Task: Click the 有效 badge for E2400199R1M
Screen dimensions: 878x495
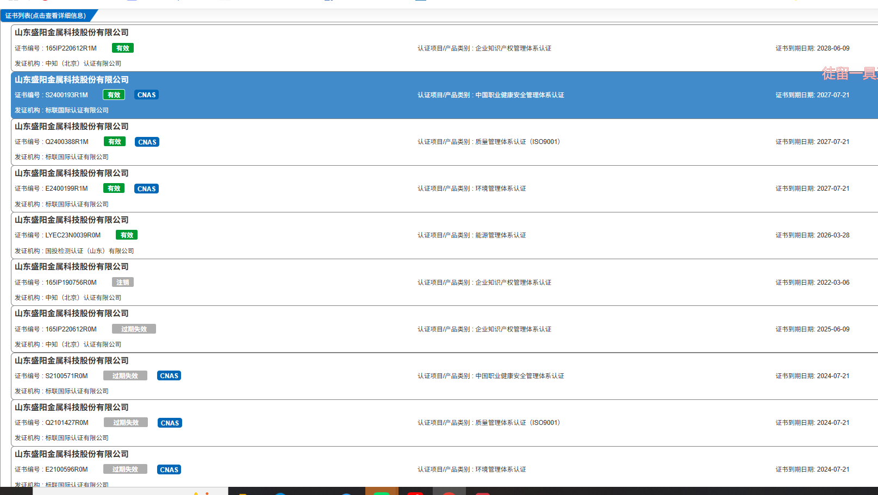Action: (x=114, y=189)
